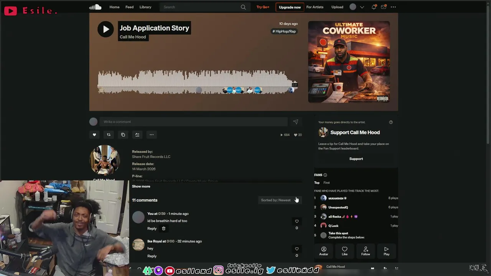Viewport: 491px width, 276px height.
Task: Click the Upgrade now button
Action: pyautogui.click(x=290, y=7)
